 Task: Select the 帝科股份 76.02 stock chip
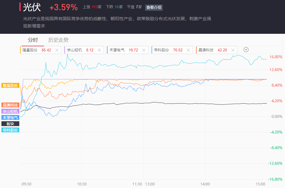[172, 50]
